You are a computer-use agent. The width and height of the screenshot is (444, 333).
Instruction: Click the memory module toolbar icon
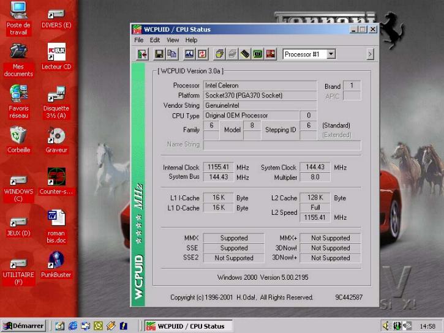pyautogui.click(x=245, y=54)
